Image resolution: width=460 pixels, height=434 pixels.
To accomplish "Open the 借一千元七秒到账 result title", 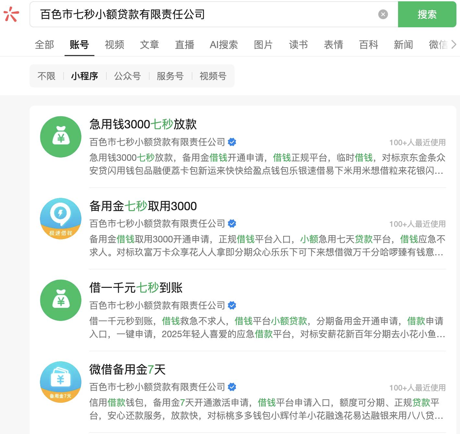I will click(136, 287).
